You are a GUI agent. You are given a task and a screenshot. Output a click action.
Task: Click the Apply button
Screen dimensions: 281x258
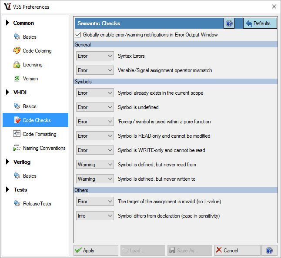[96, 250]
